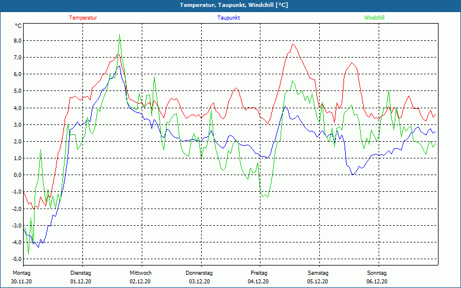Click the '0,0' y-axis value
The width and height of the screenshot is (461, 288).
[18, 175]
